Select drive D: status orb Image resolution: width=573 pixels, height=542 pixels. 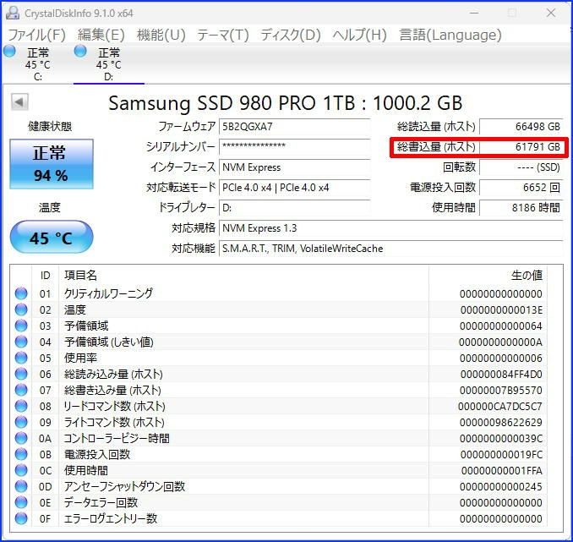click(x=80, y=52)
